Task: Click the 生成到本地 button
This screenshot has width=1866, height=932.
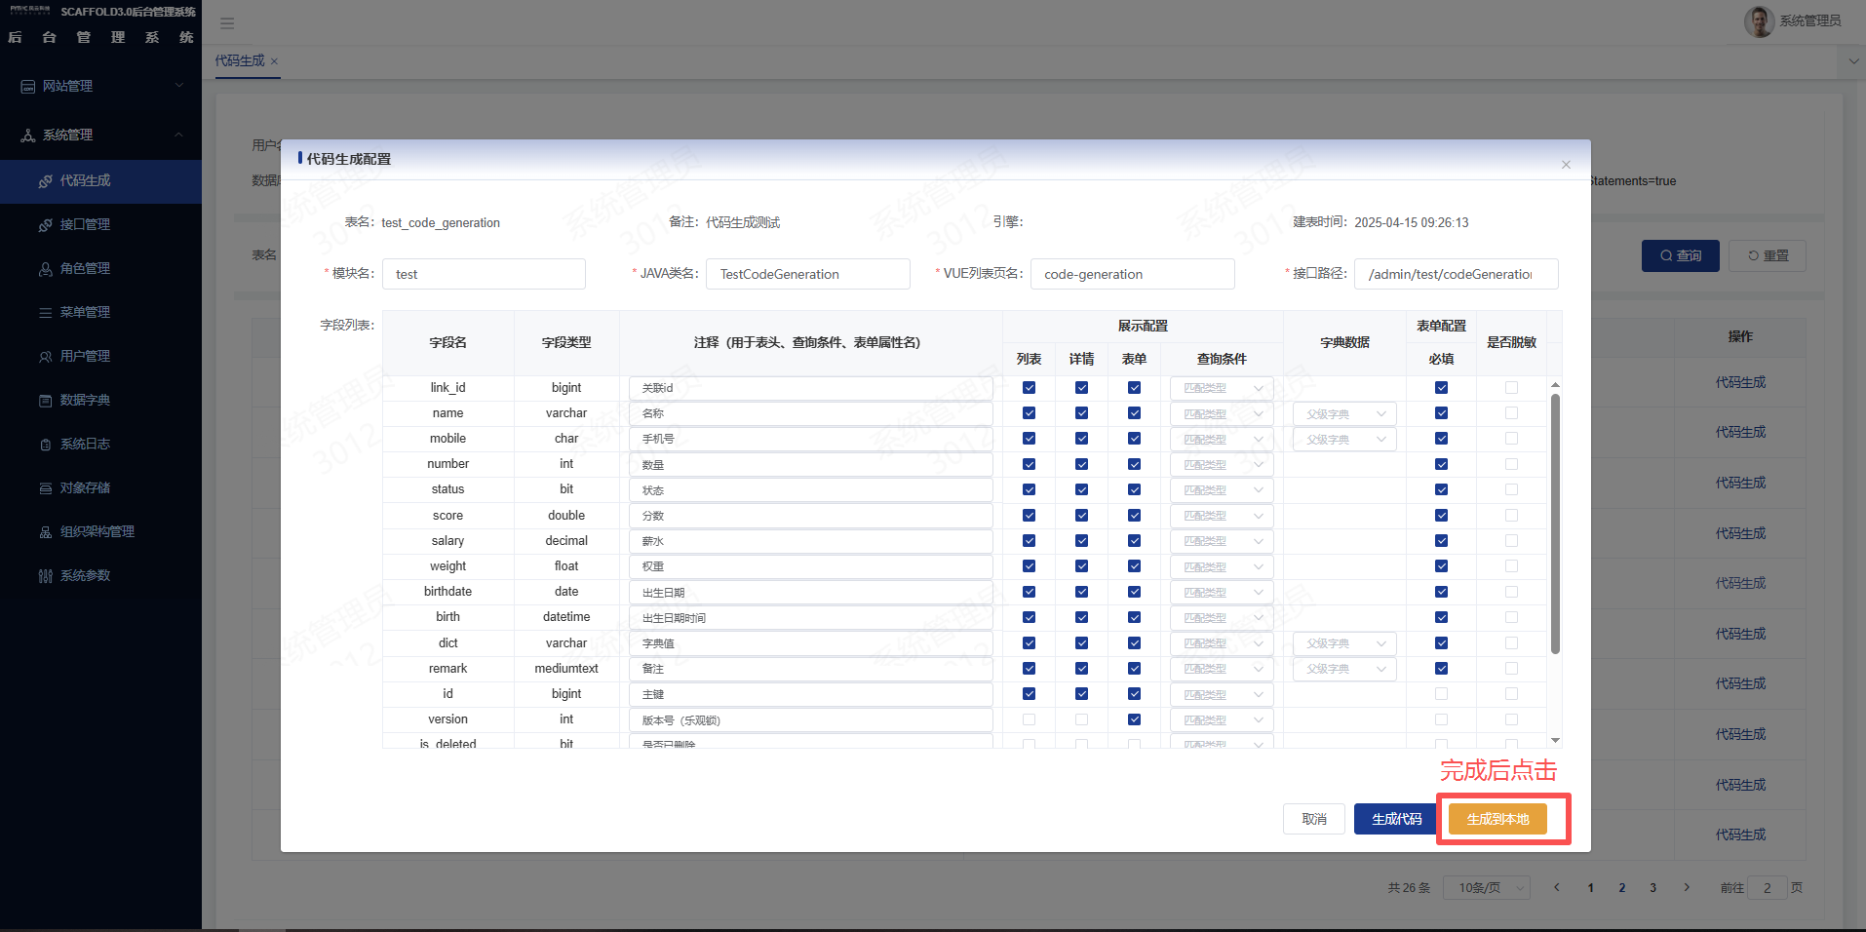Action: pos(1497,819)
